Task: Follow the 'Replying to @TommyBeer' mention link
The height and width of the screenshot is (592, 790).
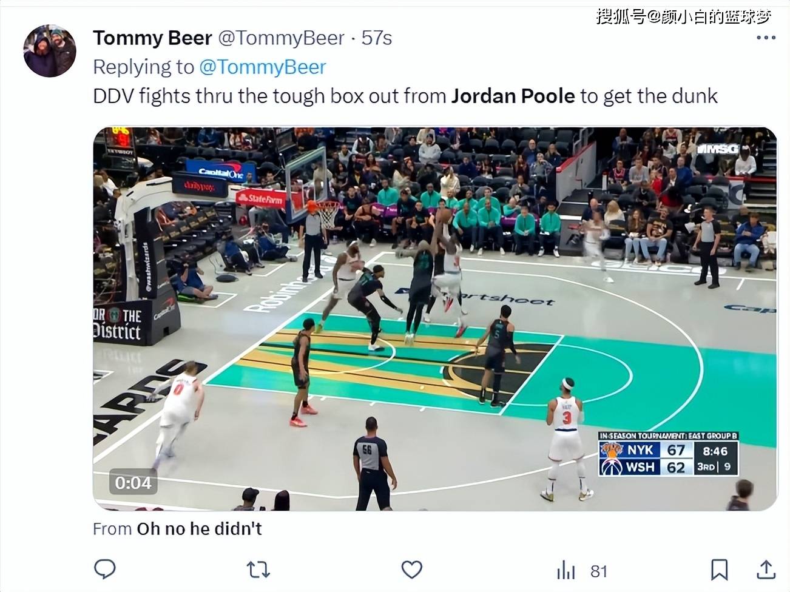Action: click(263, 67)
